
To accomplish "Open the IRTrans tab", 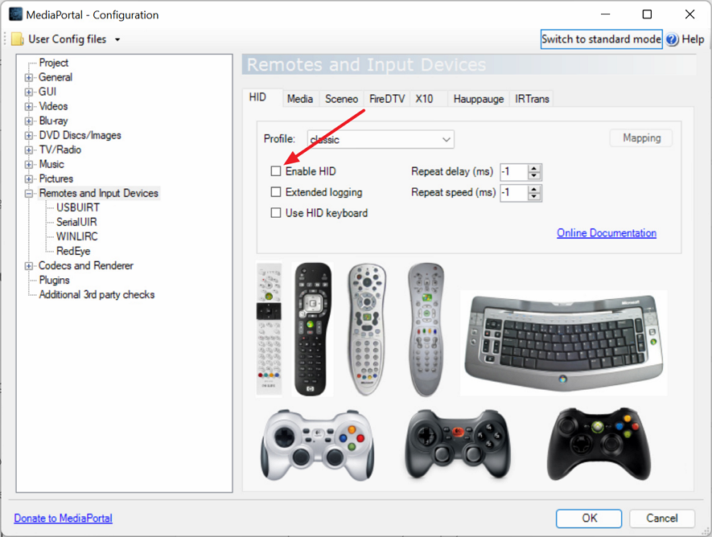I will click(x=532, y=99).
